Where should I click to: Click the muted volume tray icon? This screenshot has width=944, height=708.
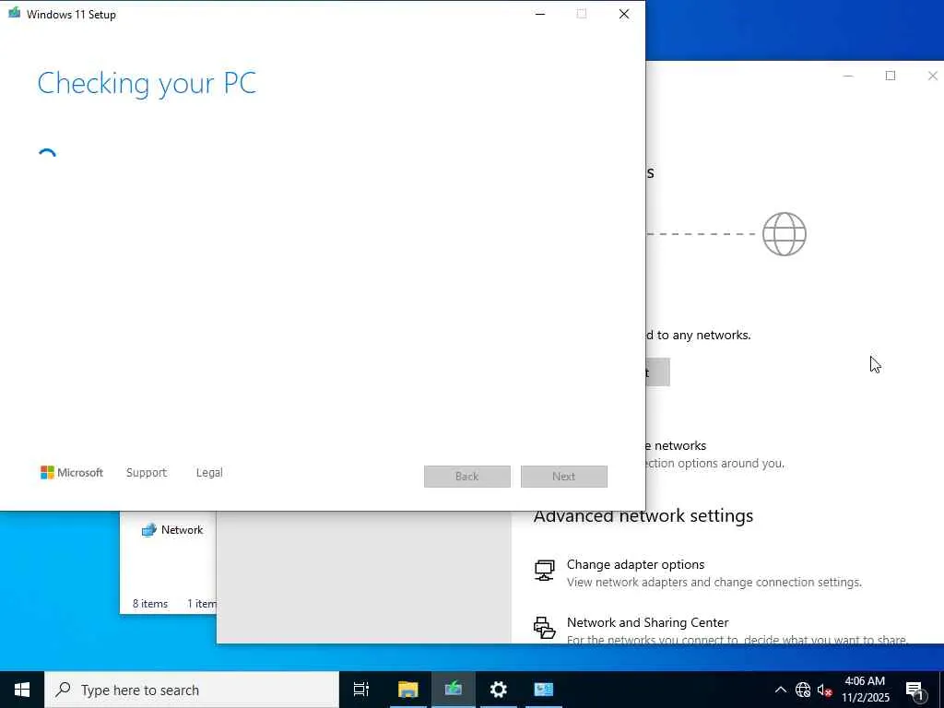825,690
